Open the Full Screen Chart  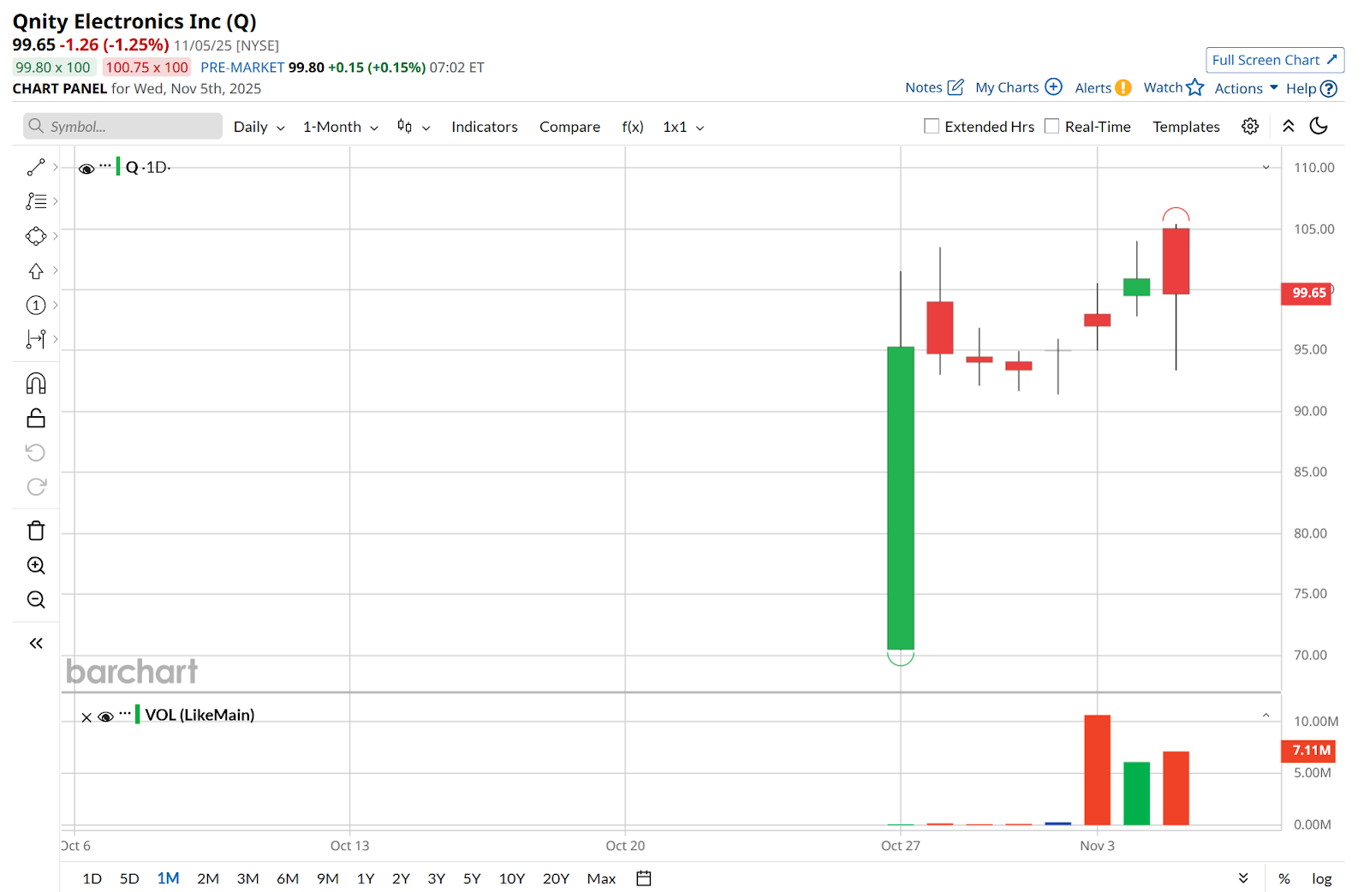pos(1275,60)
